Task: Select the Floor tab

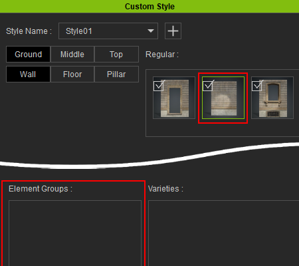Action: tap(72, 74)
